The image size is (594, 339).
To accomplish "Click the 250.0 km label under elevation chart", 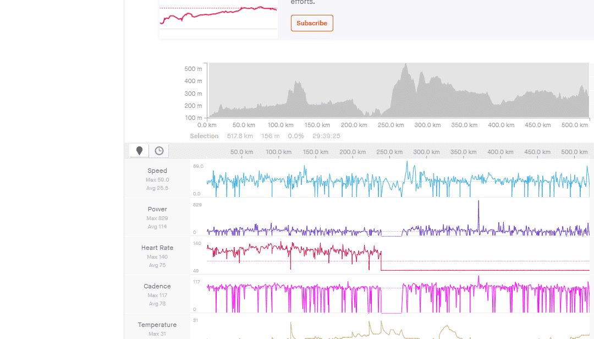I will (391, 125).
